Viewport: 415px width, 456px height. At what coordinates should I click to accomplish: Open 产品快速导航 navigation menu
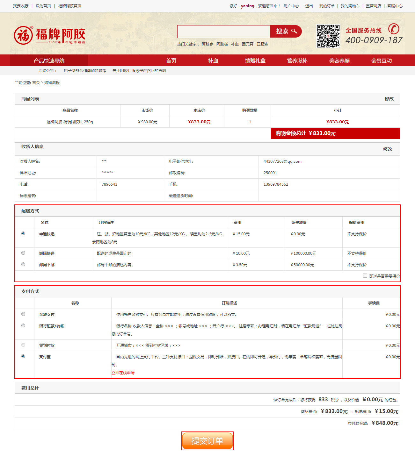pos(49,61)
